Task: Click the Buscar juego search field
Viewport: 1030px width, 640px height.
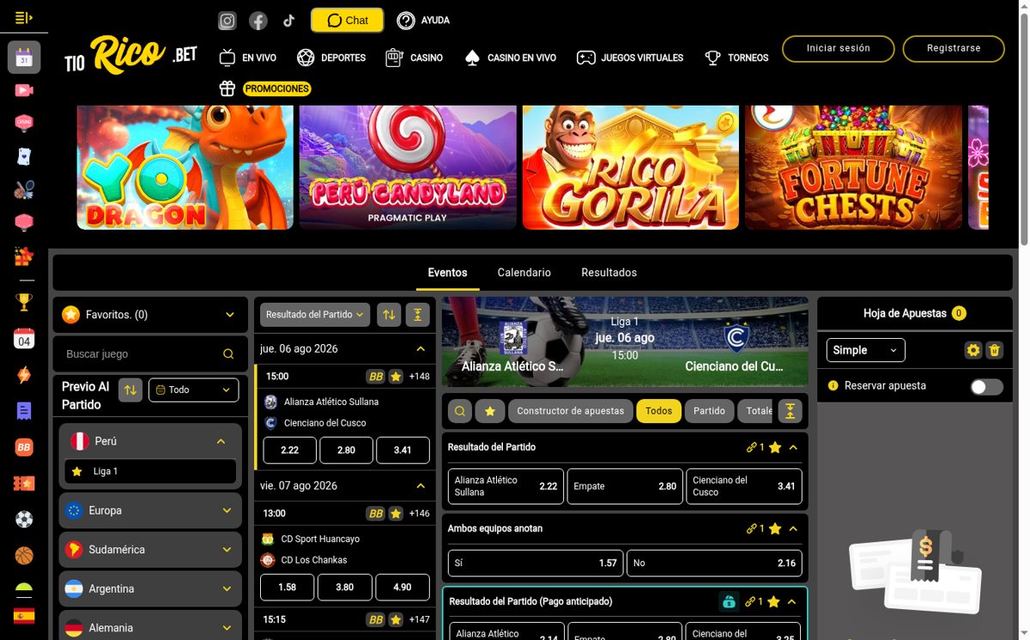Action: coord(149,353)
